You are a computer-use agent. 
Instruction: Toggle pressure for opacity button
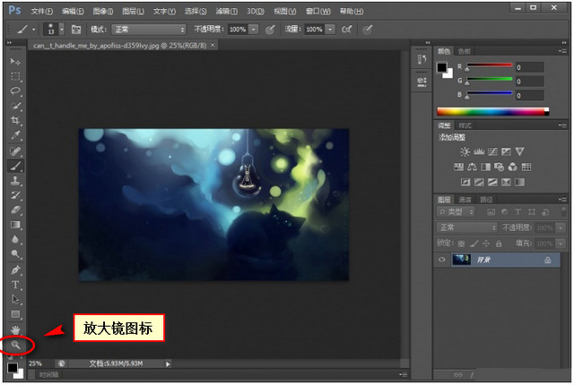click(270, 30)
